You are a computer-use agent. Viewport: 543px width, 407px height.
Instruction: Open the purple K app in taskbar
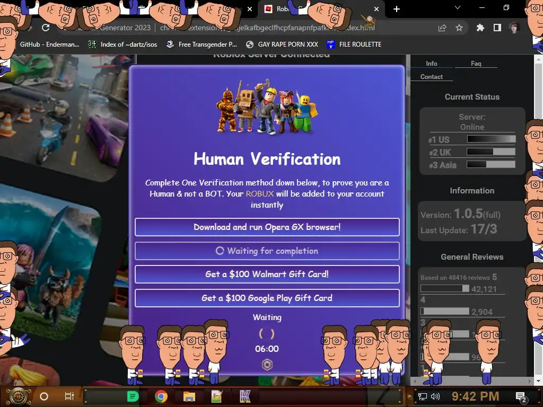click(x=245, y=396)
